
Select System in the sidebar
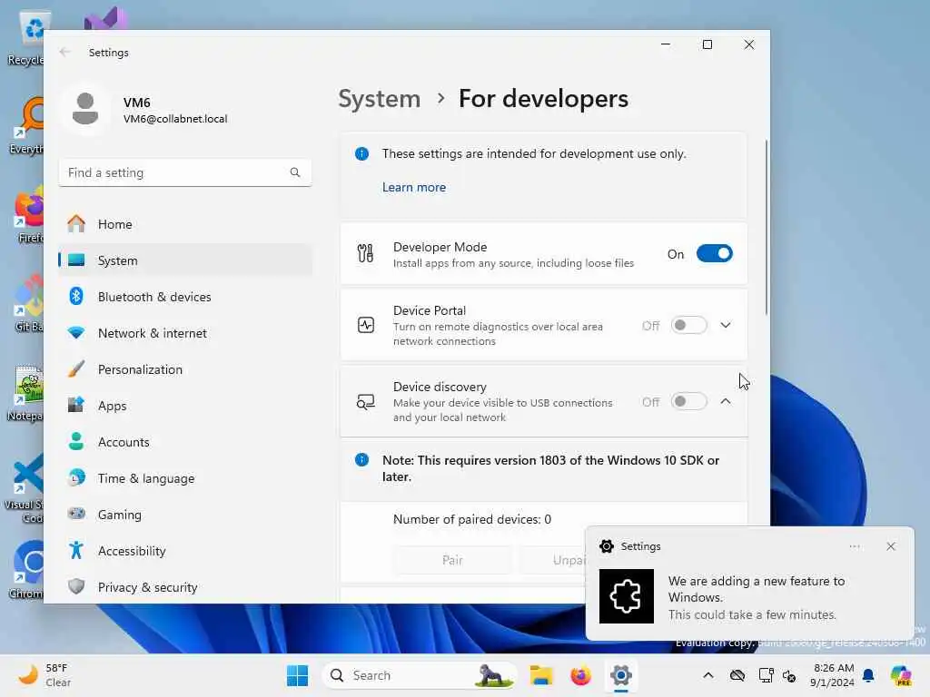pos(185,260)
